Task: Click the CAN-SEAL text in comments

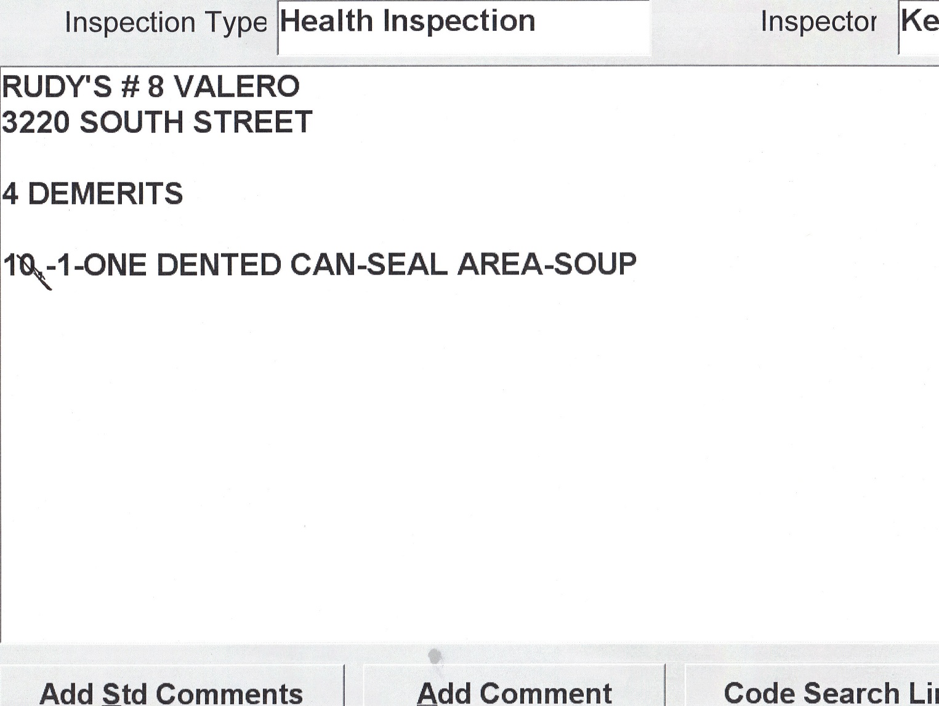Action: [x=368, y=265]
